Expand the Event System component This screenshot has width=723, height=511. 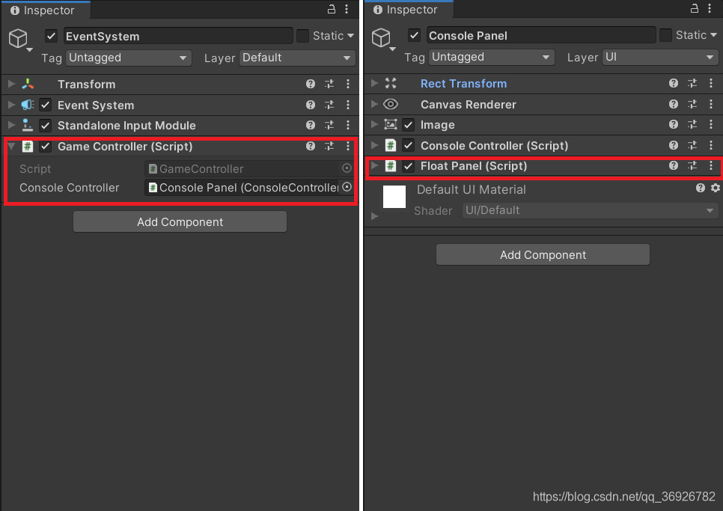coord(11,105)
